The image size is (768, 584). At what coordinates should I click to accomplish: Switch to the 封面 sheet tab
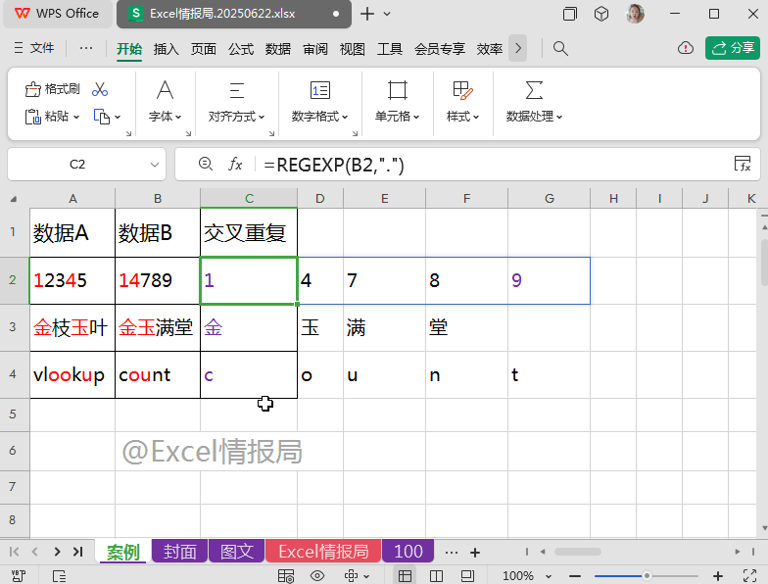pos(180,552)
